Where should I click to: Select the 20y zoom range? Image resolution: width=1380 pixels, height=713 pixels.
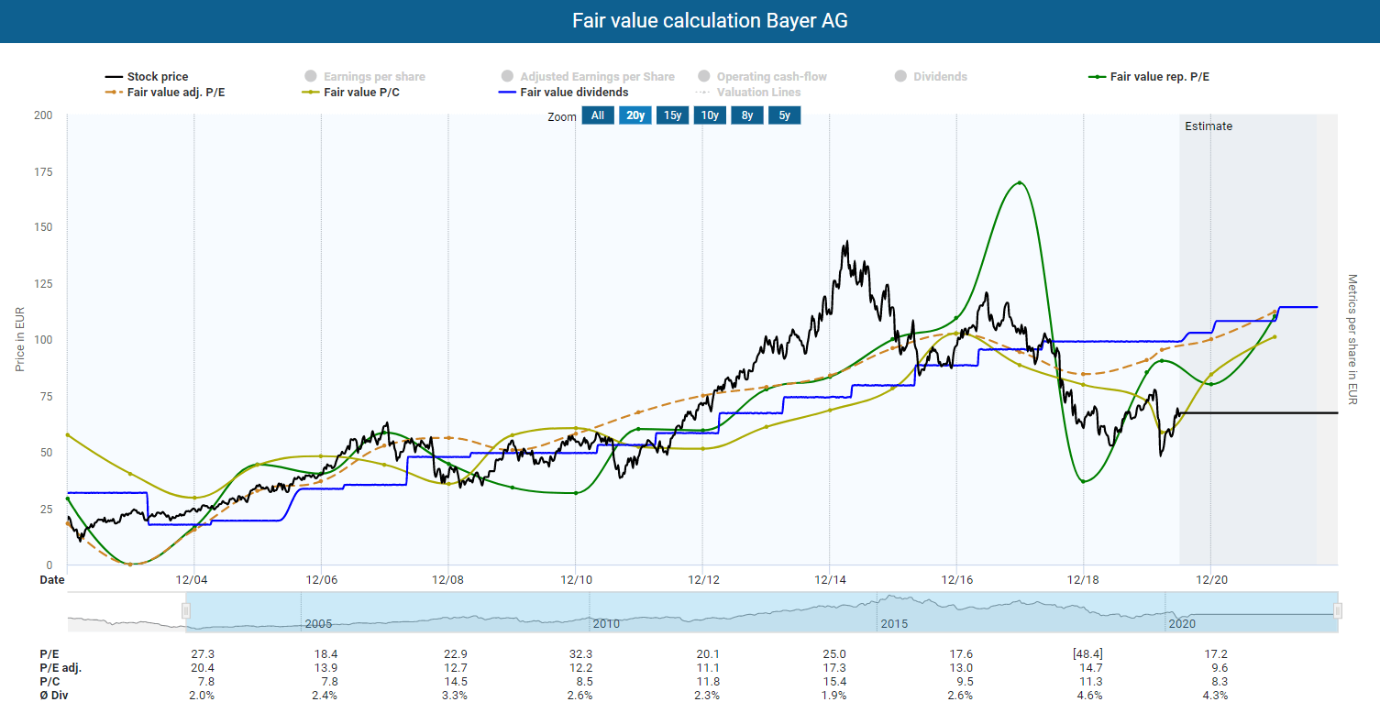pyautogui.click(x=635, y=115)
